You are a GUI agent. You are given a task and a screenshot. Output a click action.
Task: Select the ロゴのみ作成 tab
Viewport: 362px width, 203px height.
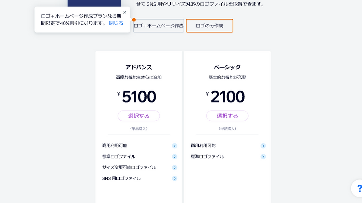[x=209, y=26]
